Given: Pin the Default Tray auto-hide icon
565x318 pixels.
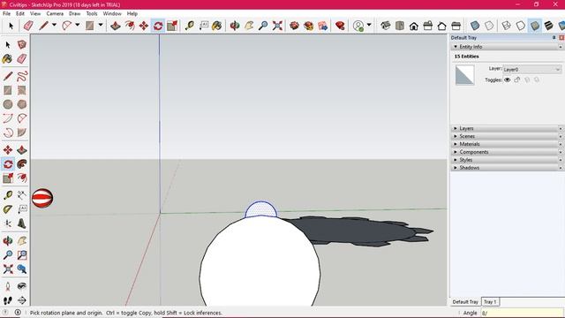Looking at the screenshot, I should (554, 37).
